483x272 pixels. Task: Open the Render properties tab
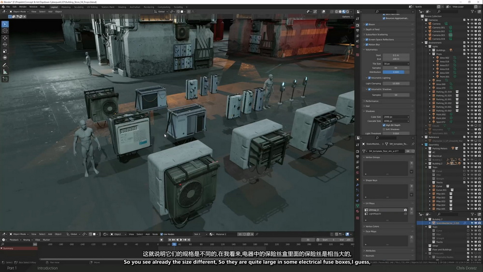click(x=357, y=25)
